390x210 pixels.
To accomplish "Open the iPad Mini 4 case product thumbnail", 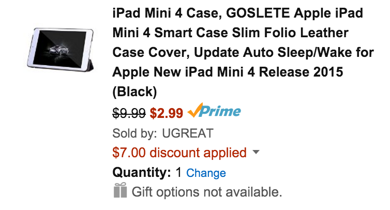I will pos(61,50).
